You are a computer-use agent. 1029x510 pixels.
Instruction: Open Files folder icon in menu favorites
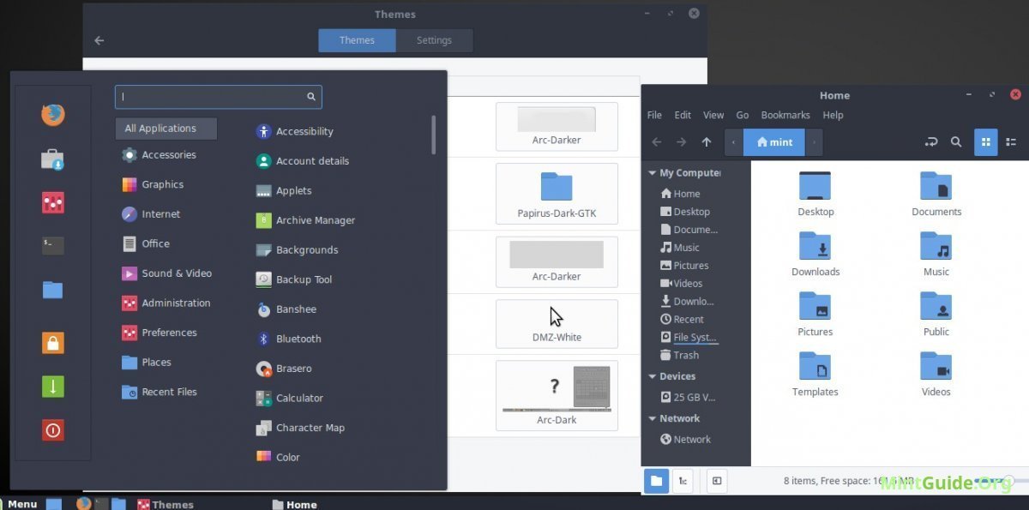(53, 290)
